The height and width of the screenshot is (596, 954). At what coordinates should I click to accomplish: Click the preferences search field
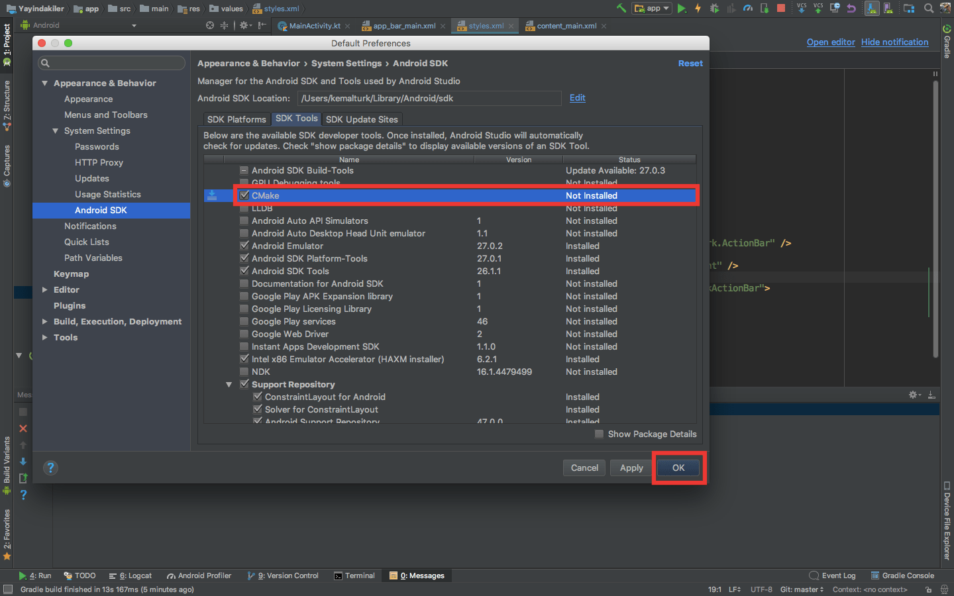click(x=111, y=63)
